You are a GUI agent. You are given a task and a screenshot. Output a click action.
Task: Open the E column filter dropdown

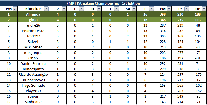pyautogui.click(x=81, y=9)
